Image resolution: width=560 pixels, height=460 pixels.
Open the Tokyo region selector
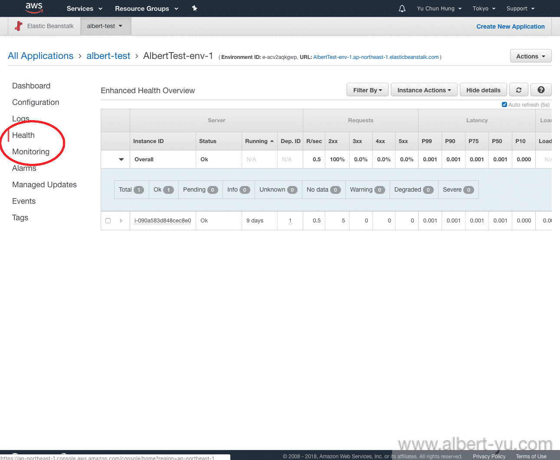484,9
